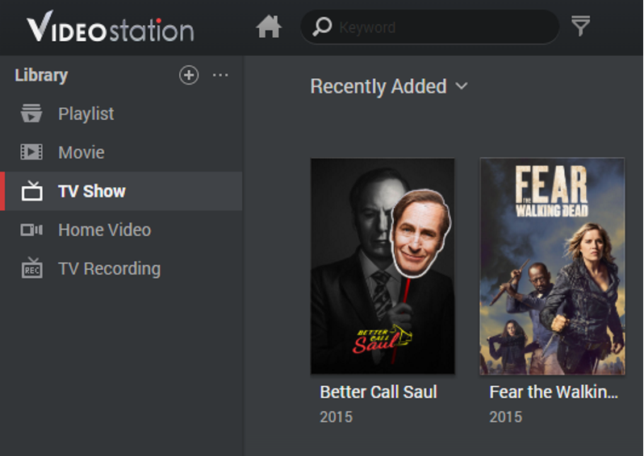Open the Library more options ellipsis
Screen dimensions: 644x456
pos(220,75)
